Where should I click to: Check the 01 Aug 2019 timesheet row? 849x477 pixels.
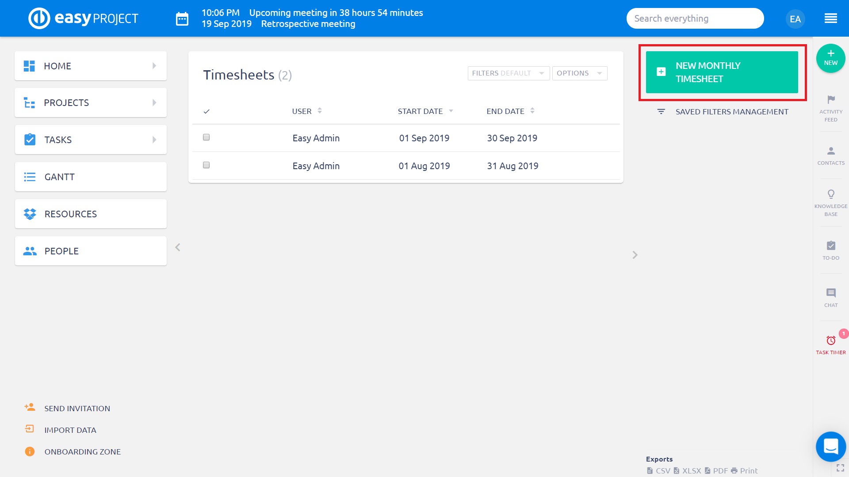point(206,165)
